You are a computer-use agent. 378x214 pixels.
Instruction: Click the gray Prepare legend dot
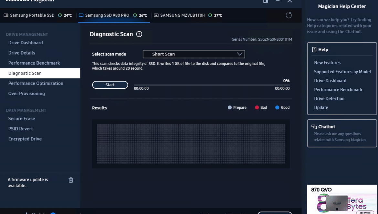click(229, 107)
